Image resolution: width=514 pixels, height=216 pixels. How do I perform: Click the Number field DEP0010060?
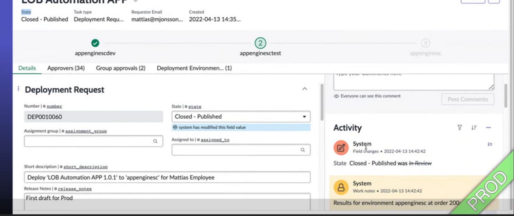pos(94,117)
